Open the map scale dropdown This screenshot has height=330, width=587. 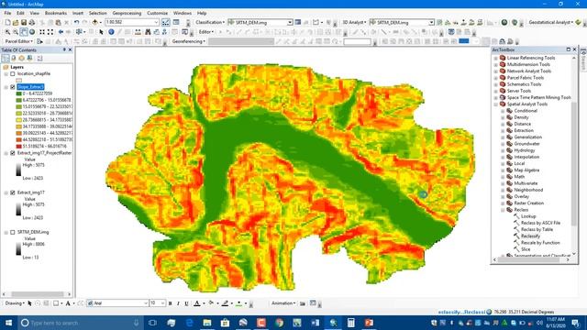[157, 22]
